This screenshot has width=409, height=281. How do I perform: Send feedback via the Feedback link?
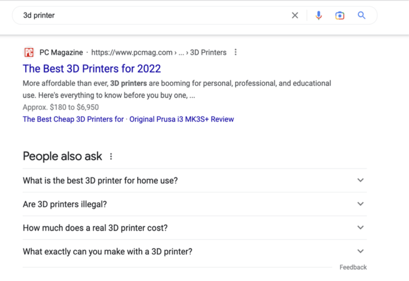coord(353,267)
